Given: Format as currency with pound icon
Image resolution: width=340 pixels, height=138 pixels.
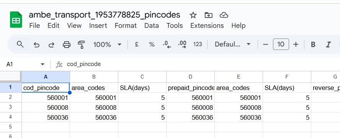Looking at the screenshot, I should (137, 45).
